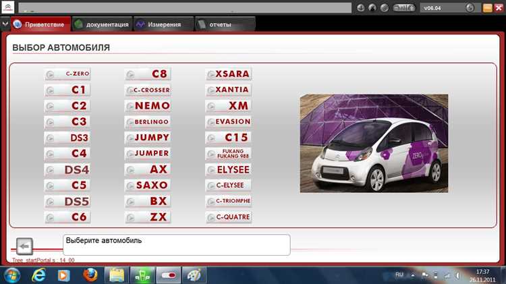The image size is (506, 284).
Task: Click the back arrow button
Action: (x=24, y=246)
